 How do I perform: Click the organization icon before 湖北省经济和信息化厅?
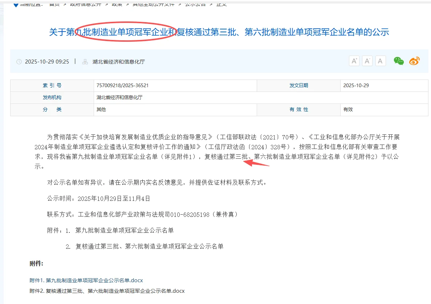85,61
